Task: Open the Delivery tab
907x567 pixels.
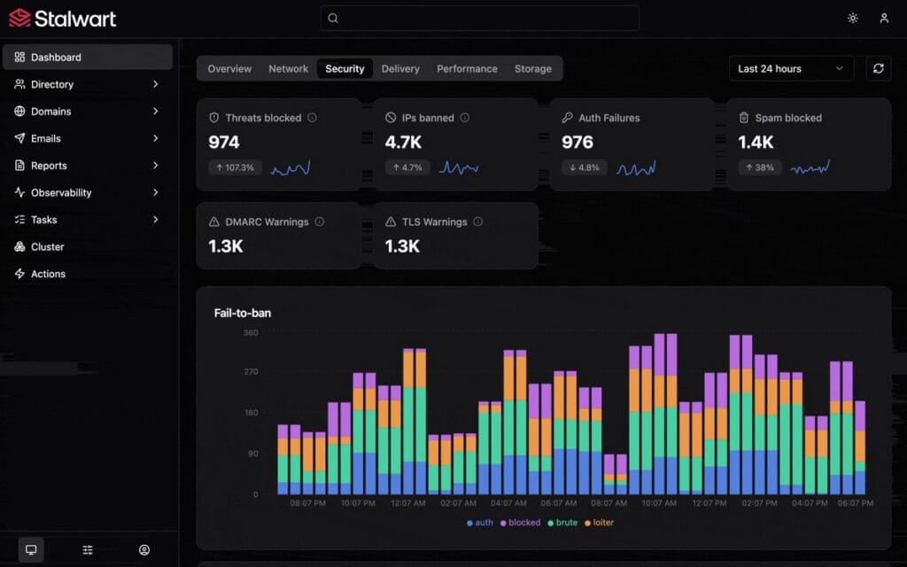Action: [400, 68]
